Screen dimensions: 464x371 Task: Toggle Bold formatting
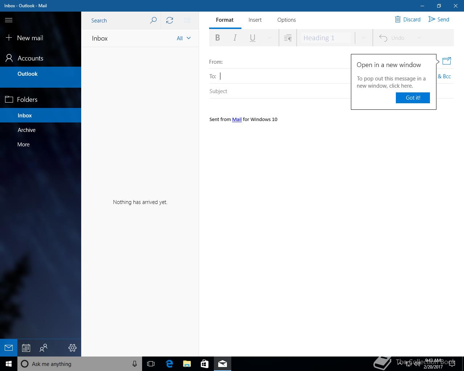tap(217, 38)
